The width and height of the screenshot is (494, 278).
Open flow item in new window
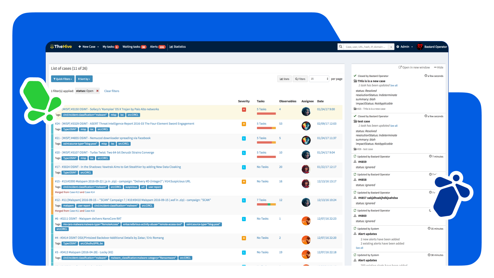coord(414,67)
